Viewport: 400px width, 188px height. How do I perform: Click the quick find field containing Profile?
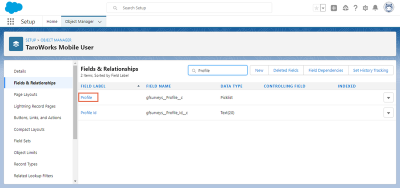[217, 70]
